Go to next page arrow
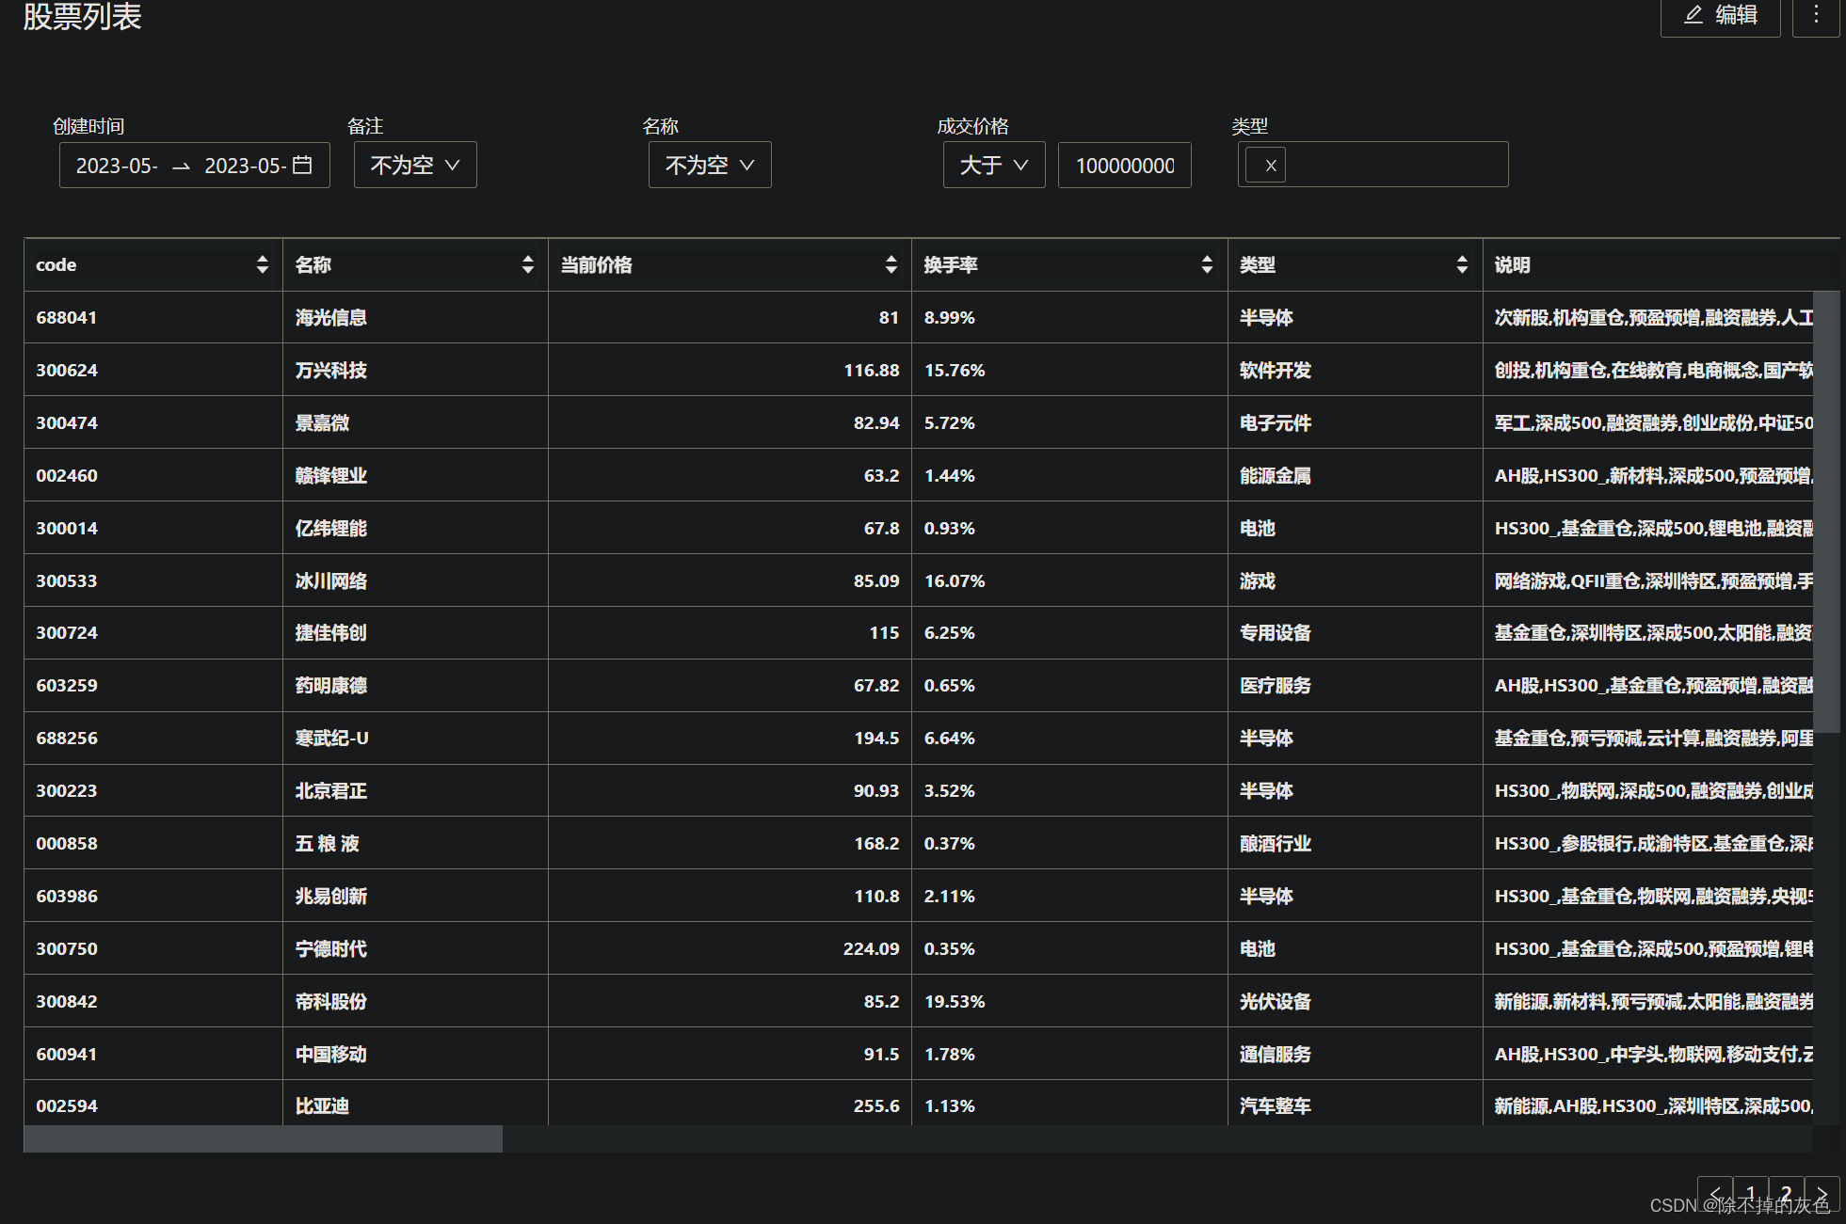Viewport: 1846px width, 1224px height. [1822, 1192]
